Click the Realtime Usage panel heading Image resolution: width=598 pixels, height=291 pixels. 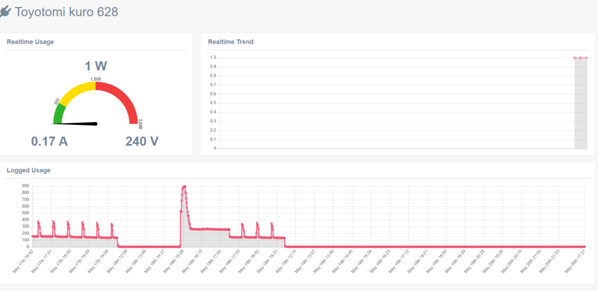[x=30, y=42]
